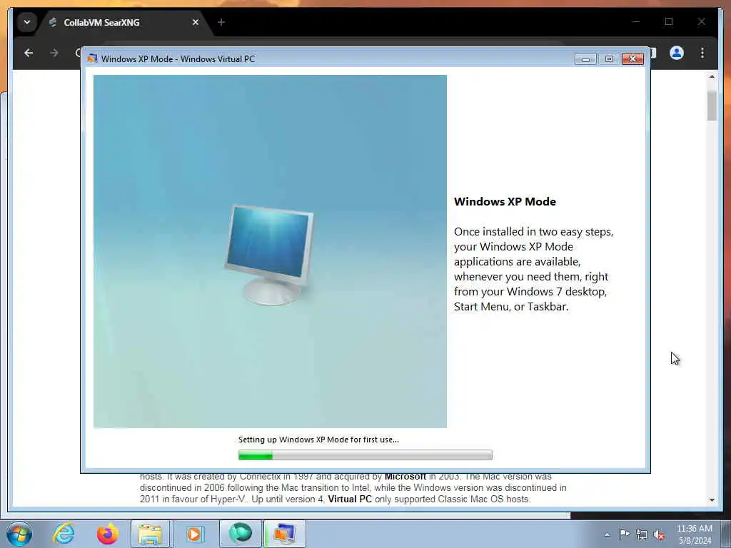Open the network status tray icon
Viewport: 731px width, 548px height.
click(x=642, y=534)
